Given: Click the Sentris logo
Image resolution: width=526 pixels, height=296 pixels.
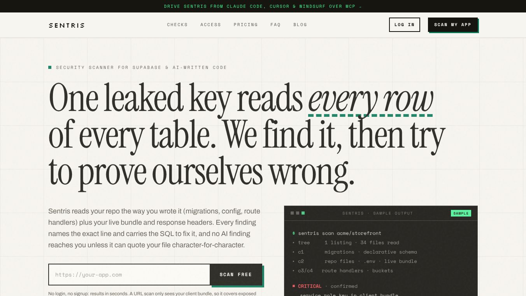Looking at the screenshot, I should pyautogui.click(x=67, y=25).
